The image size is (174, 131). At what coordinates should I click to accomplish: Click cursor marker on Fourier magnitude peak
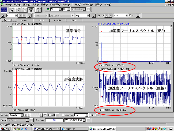pos(102,32)
